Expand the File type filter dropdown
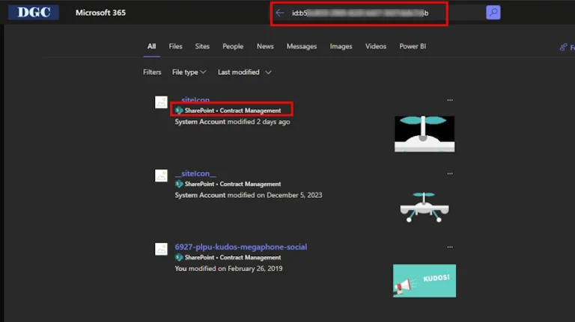This screenshot has width=575, height=322. pos(189,72)
